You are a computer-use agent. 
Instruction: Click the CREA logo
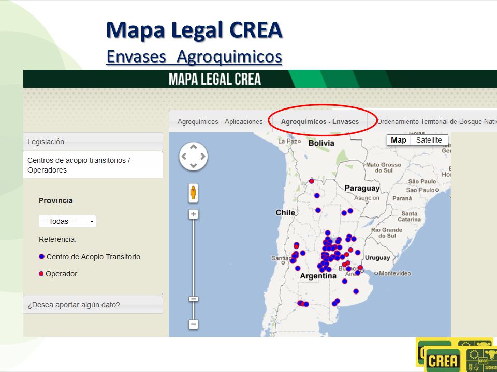click(442, 361)
